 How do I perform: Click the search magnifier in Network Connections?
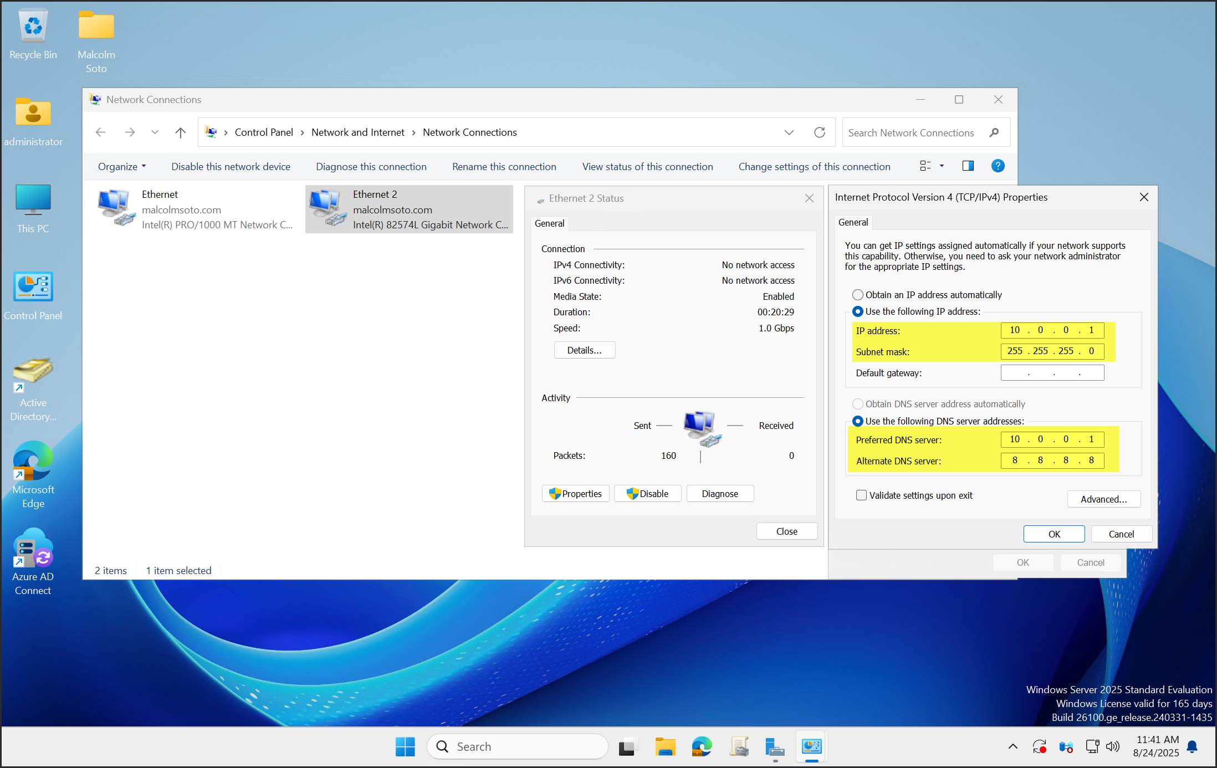pos(994,132)
